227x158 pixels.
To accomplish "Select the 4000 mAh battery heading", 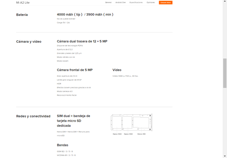I will click(x=85, y=14).
